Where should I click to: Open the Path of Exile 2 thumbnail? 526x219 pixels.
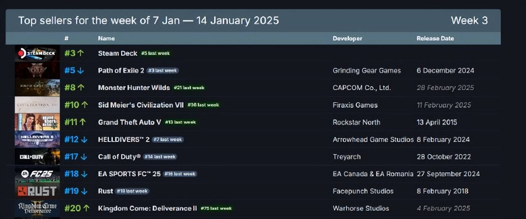pyautogui.click(x=37, y=71)
